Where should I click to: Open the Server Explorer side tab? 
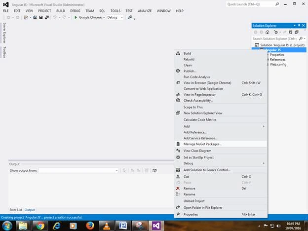pos(4,33)
